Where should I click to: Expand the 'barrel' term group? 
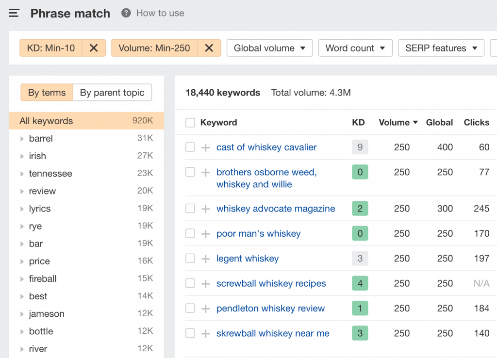[x=22, y=139]
